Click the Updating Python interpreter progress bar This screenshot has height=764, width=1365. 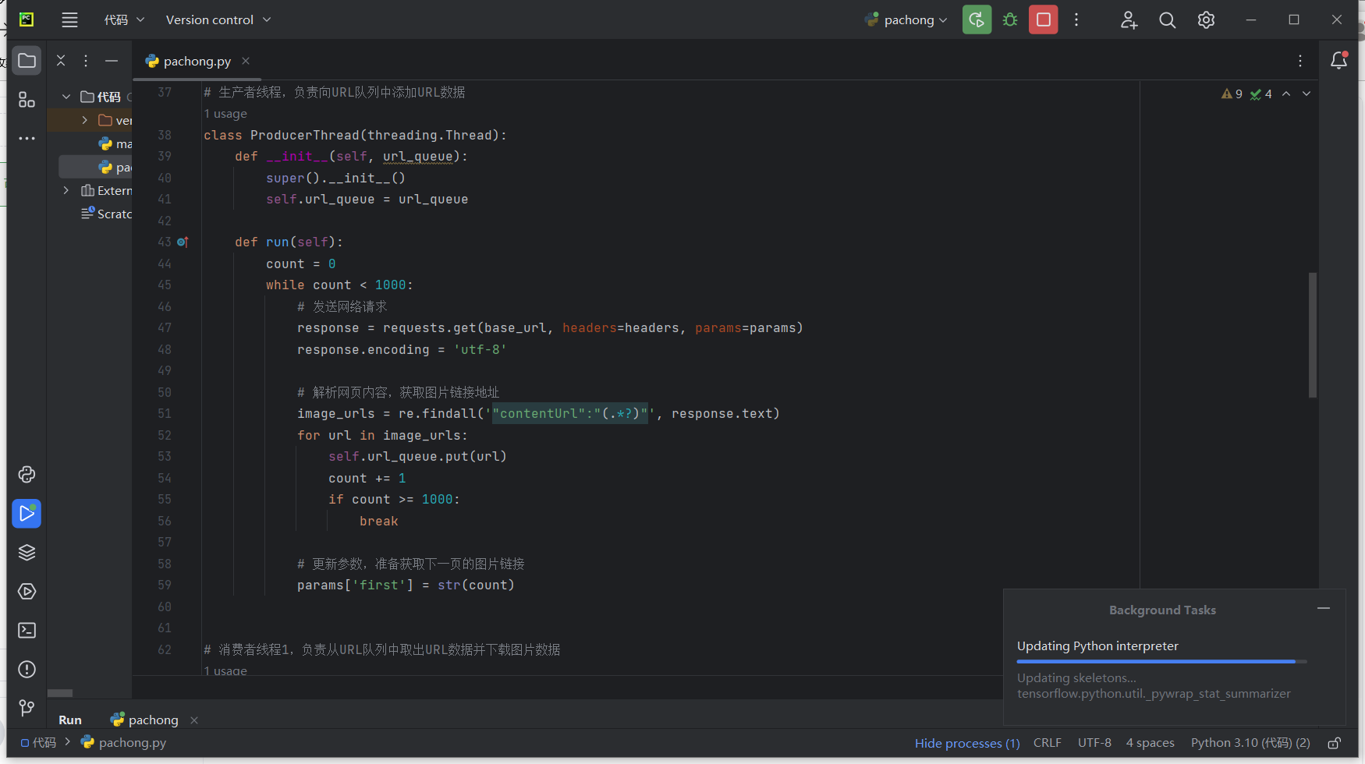click(x=1161, y=662)
